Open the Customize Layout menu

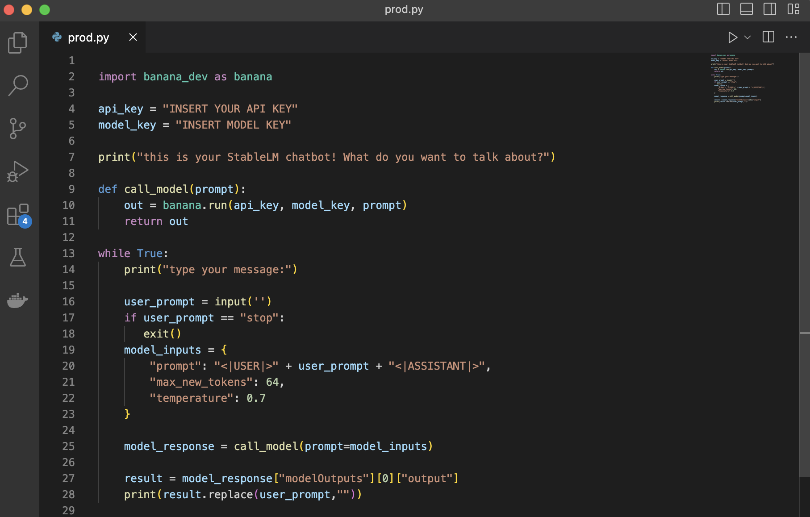(x=793, y=9)
